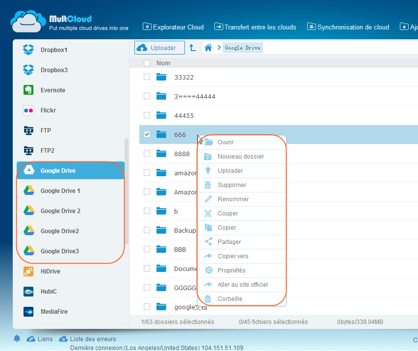The width and height of the screenshot is (418, 351).
Task: Select the 8888 folder name
Action: [182, 154]
